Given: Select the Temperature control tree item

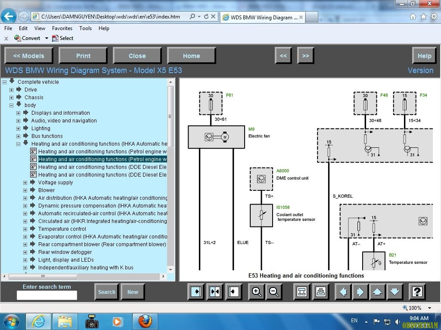Looking at the screenshot, I should point(62,229).
